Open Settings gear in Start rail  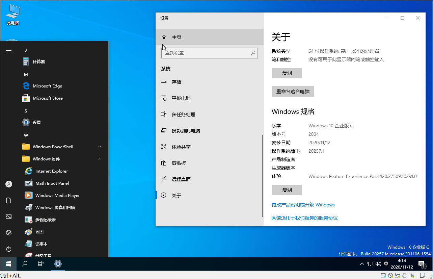coord(9,233)
